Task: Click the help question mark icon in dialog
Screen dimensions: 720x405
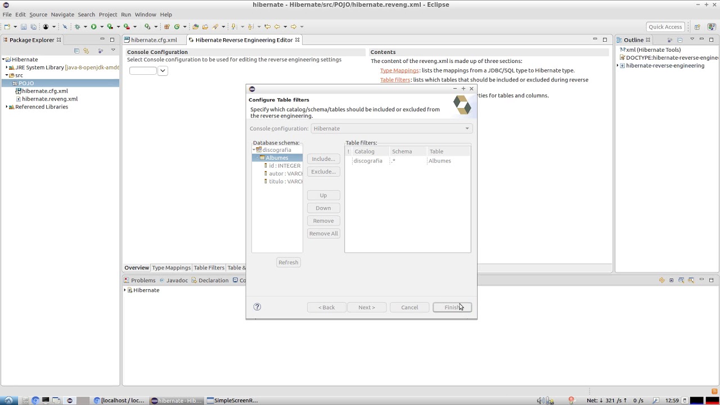Action: [x=257, y=307]
